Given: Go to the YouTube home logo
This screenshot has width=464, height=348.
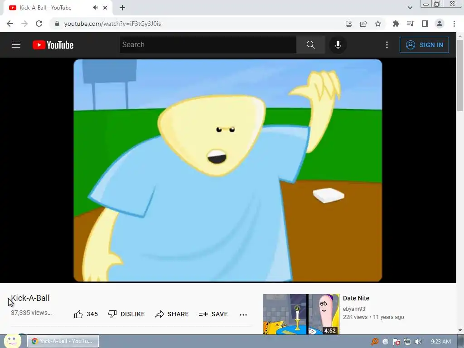Looking at the screenshot, I should [x=53, y=45].
